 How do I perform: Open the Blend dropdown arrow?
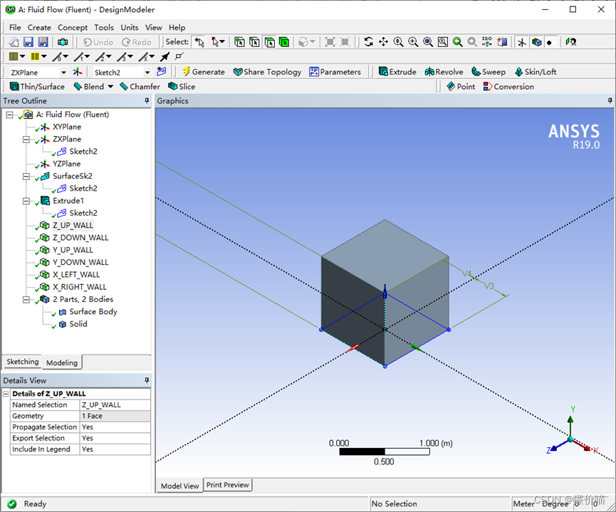(x=110, y=87)
